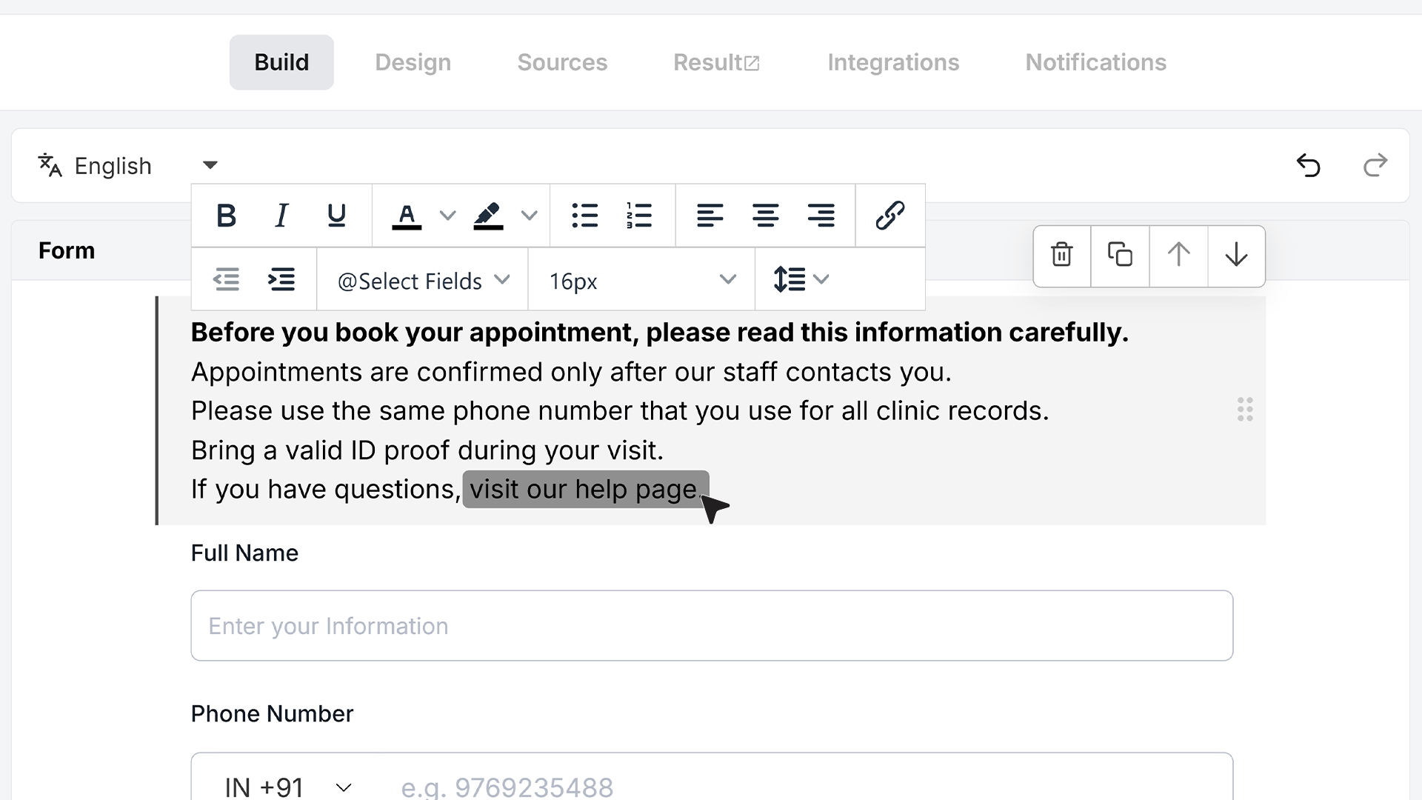
Task: Toggle bold formatting in the toolbar
Action: [226, 216]
